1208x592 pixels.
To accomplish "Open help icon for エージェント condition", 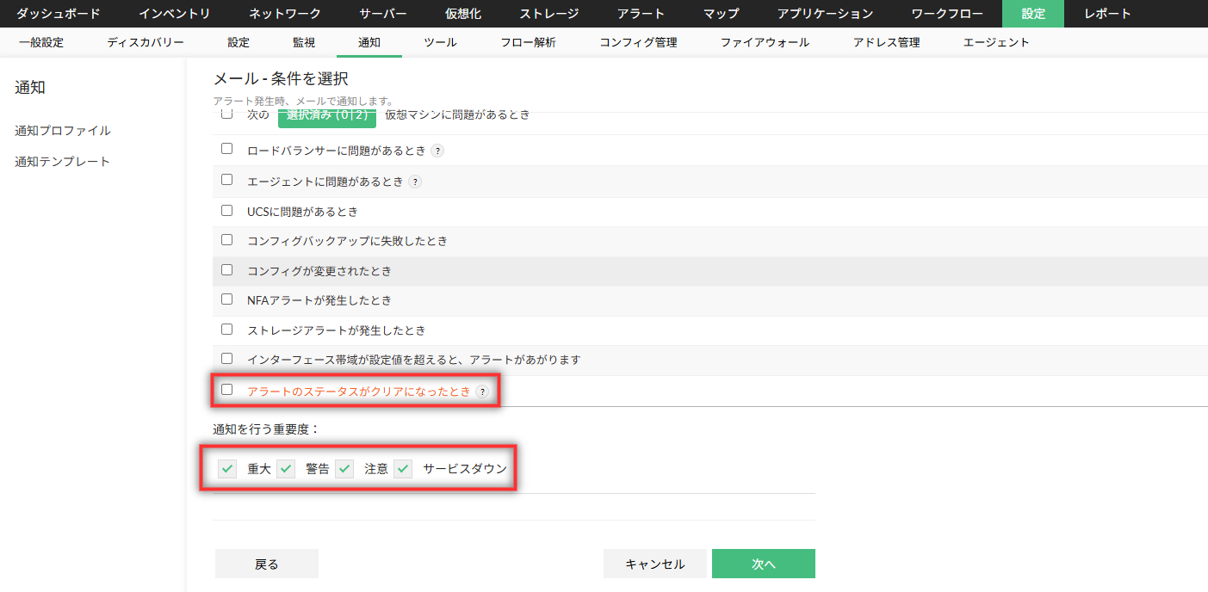I will 415,182.
